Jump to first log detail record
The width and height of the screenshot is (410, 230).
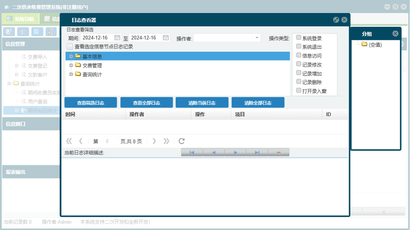(x=192, y=152)
